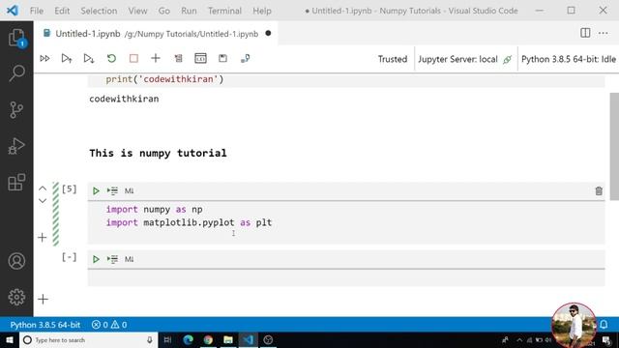This screenshot has width=619, height=348.
Task: Save the notebook from toolbar
Action: (222, 59)
